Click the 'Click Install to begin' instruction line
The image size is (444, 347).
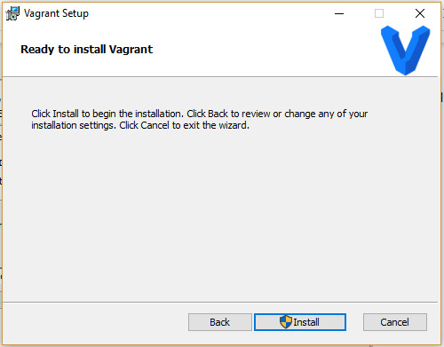tap(200, 114)
